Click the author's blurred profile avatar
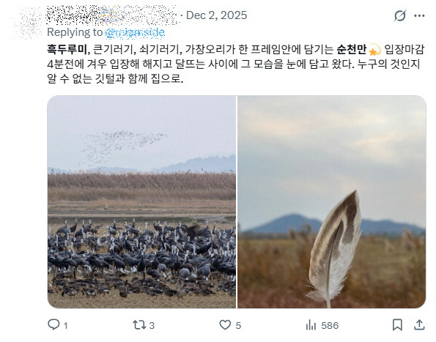This screenshot has height=342, width=436. 27,22
